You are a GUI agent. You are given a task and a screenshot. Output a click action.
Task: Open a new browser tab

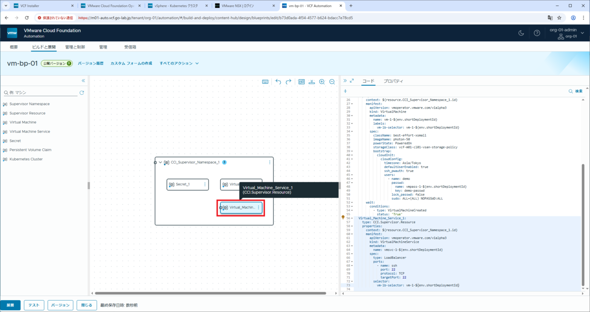[x=350, y=6]
